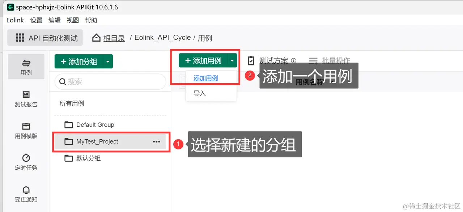Click the 添加分组 button
The height and width of the screenshot is (212, 463).
(x=79, y=62)
